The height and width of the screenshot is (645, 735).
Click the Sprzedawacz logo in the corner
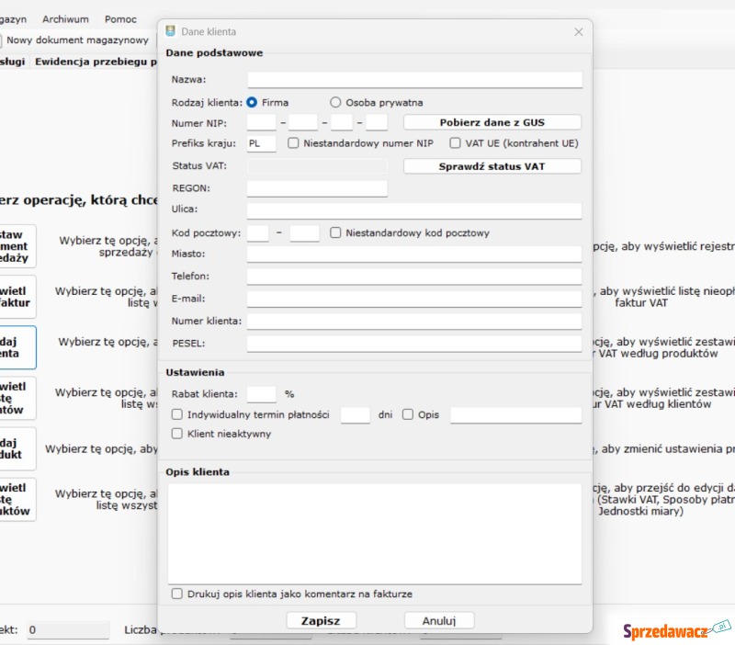tap(676, 630)
